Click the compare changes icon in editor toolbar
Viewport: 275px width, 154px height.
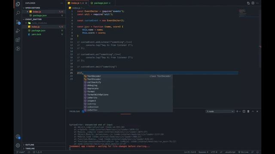248,3
